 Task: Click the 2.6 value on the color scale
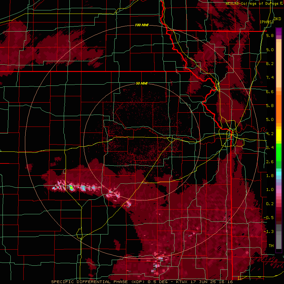click(270, 162)
